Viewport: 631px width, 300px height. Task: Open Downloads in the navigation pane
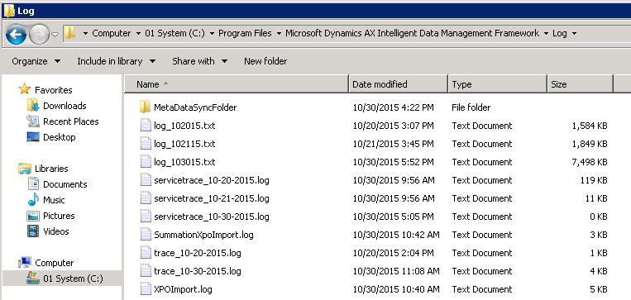coord(65,106)
